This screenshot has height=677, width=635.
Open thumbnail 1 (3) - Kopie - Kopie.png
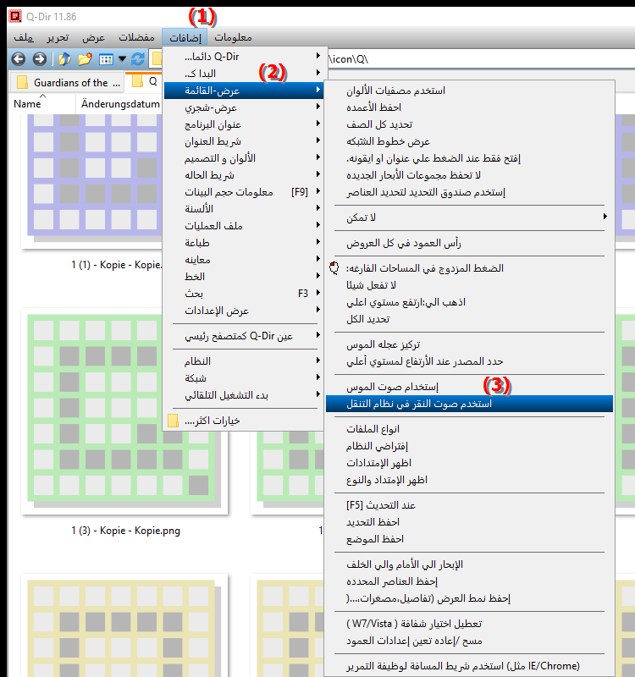(x=124, y=411)
